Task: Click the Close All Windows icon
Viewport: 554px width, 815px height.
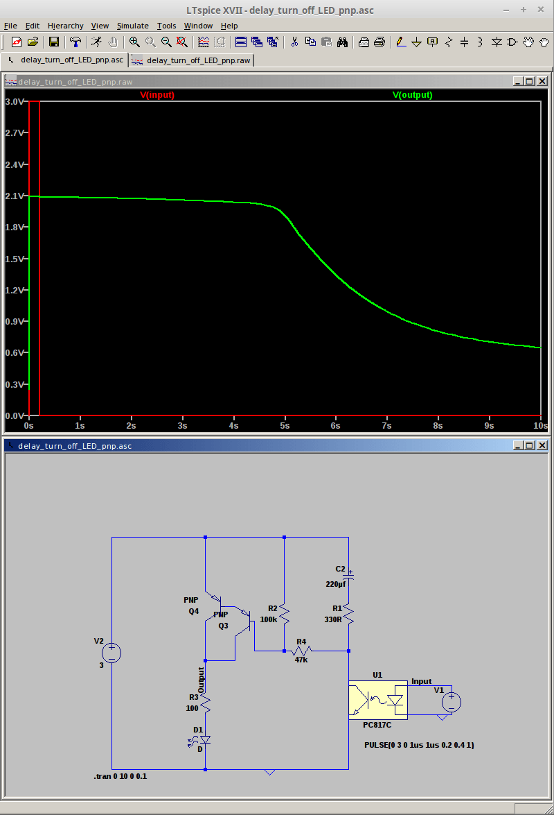Action: click(273, 42)
